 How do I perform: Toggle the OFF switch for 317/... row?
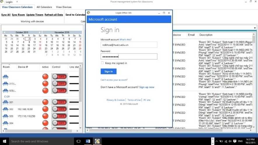click(x=59, y=84)
